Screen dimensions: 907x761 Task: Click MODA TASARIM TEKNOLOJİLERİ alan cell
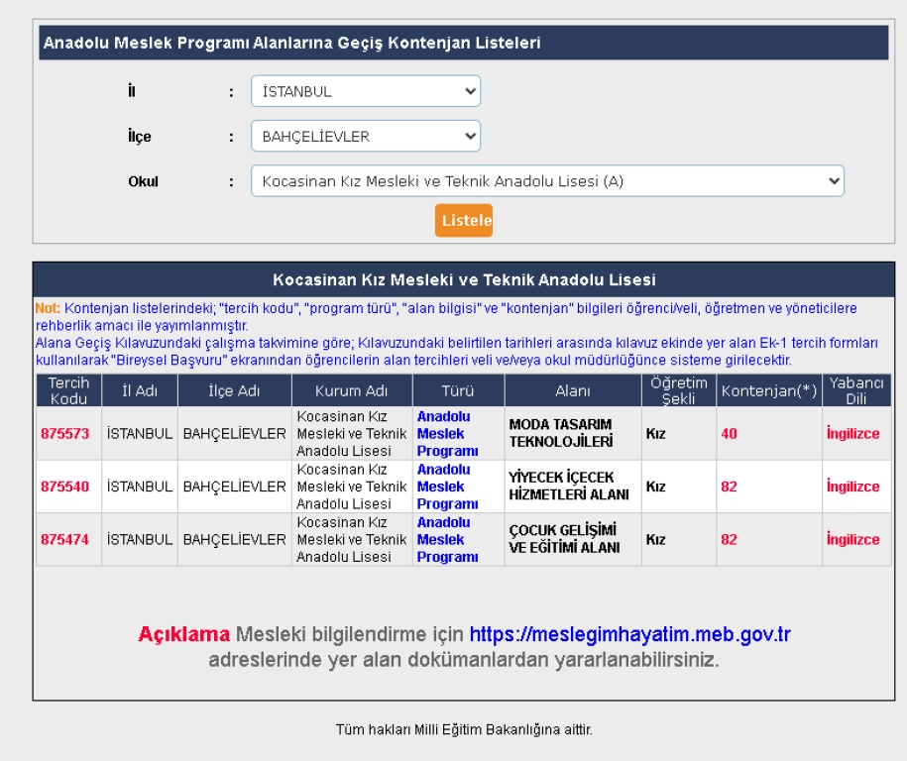pyautogui.click(x=561, y=434)
